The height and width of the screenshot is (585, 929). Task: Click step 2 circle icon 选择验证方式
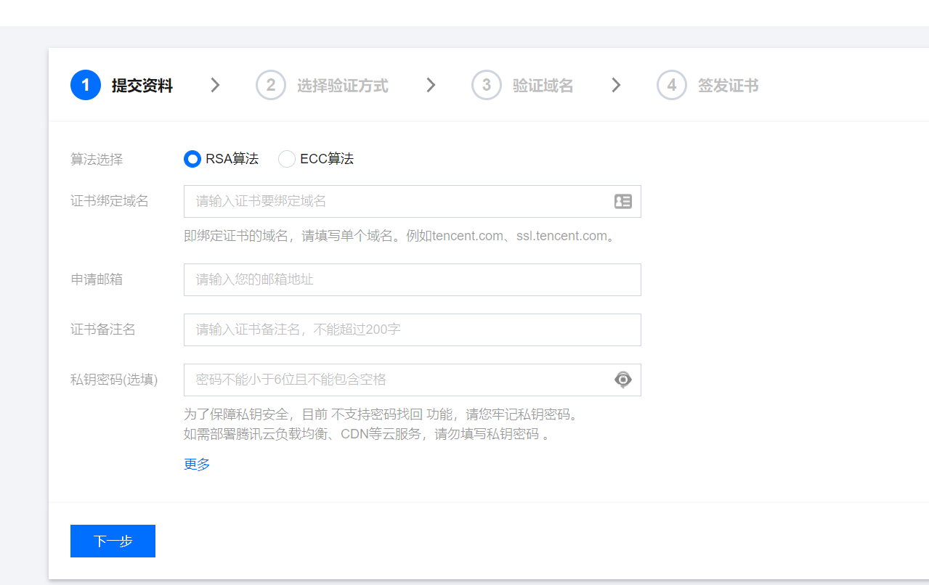click(x=271, y=86)
